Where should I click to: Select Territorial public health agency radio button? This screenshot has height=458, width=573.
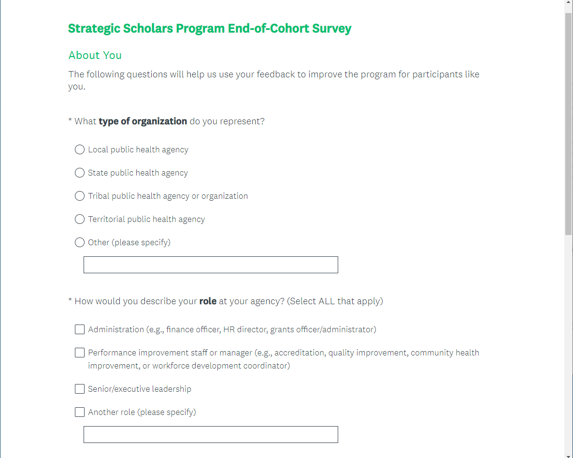point(80,219)
